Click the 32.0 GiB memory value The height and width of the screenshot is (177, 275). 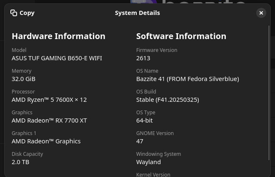(23, 79)
